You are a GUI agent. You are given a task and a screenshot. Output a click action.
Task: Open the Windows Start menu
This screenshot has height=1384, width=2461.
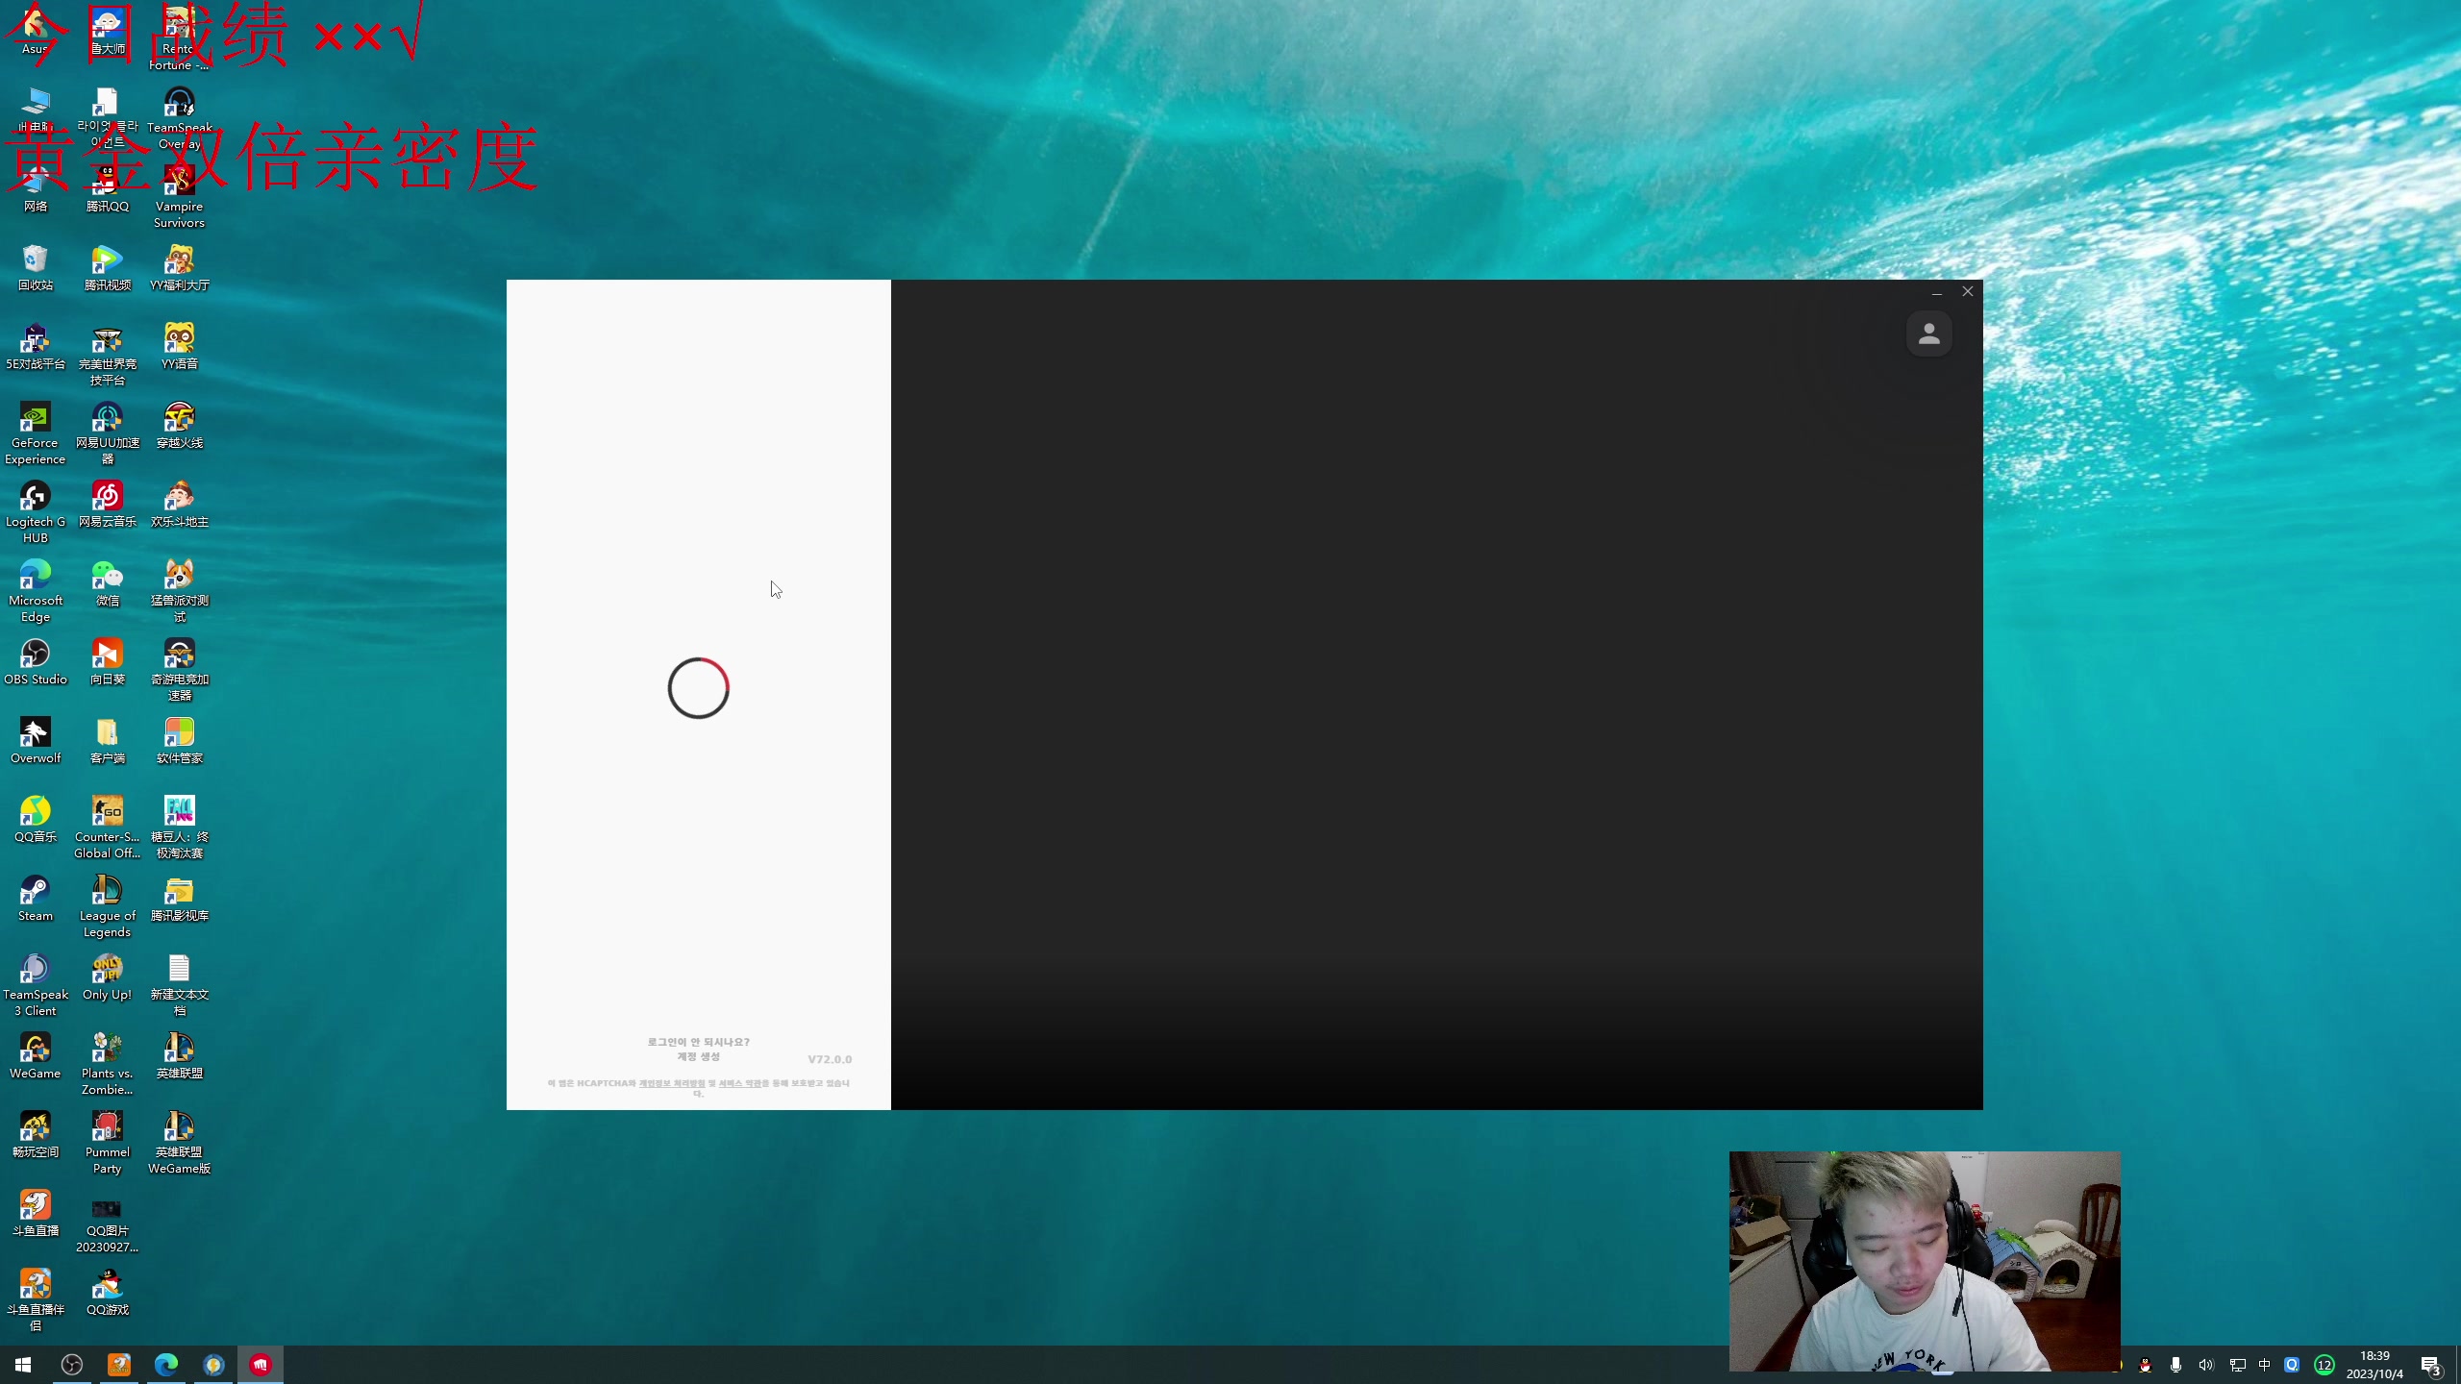click(x=23, y=1364)
